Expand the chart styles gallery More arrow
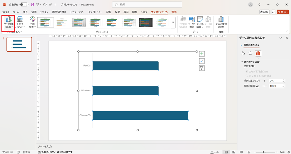This screenshot has width=291, height=154. point(173,22)
